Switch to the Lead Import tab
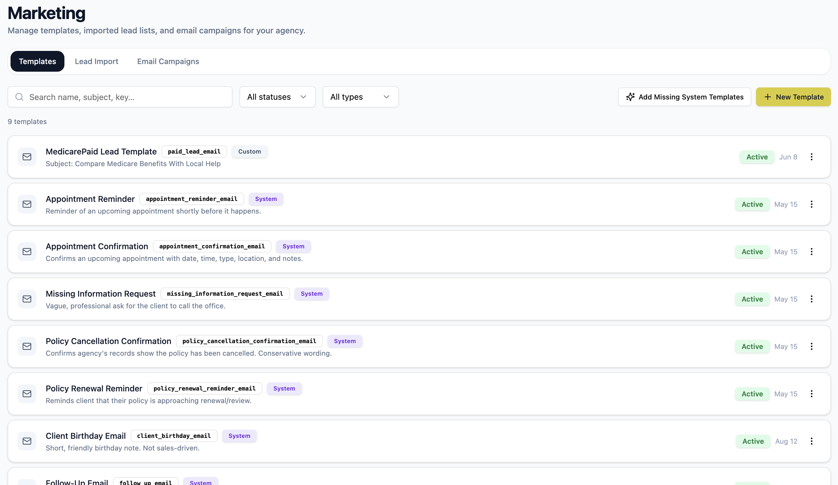This screenshot has width=838, height=485. tap(96, 61)
